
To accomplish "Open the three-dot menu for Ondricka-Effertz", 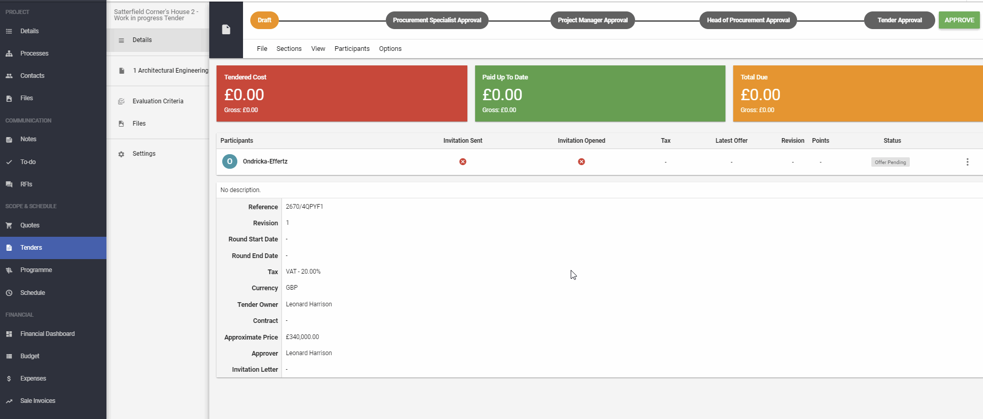I will click(967, 162).
